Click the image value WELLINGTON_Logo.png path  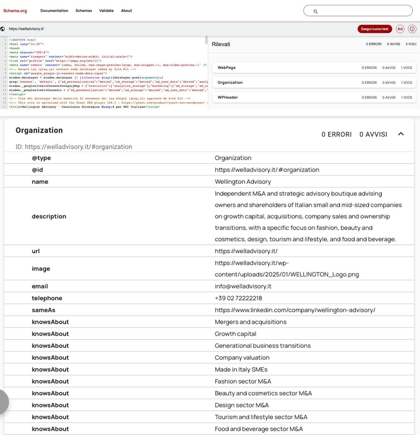tap(287, 268)
